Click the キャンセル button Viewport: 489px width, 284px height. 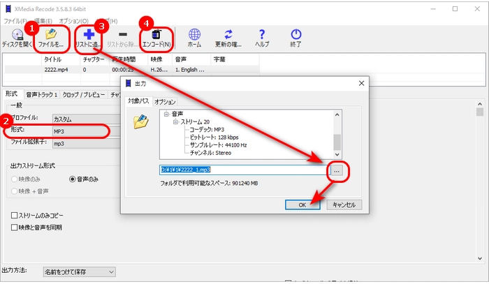[343, 205]
